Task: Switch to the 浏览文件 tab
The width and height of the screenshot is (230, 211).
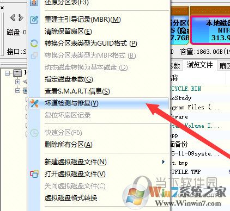Action: pyautogui.click(x=199, y=65)
